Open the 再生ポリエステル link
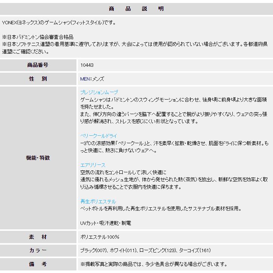The width and height of the screenshot is (273, 273). pos(98,201)
